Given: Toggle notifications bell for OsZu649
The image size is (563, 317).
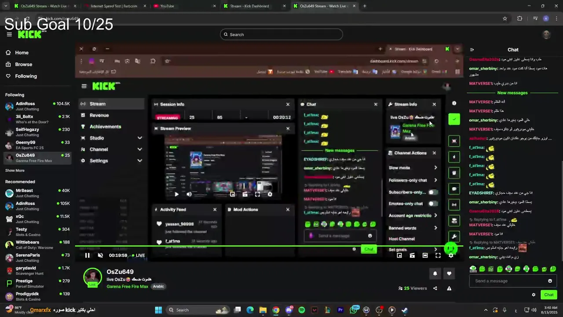Looking at the screenshot, I should [x=435, y=273].
